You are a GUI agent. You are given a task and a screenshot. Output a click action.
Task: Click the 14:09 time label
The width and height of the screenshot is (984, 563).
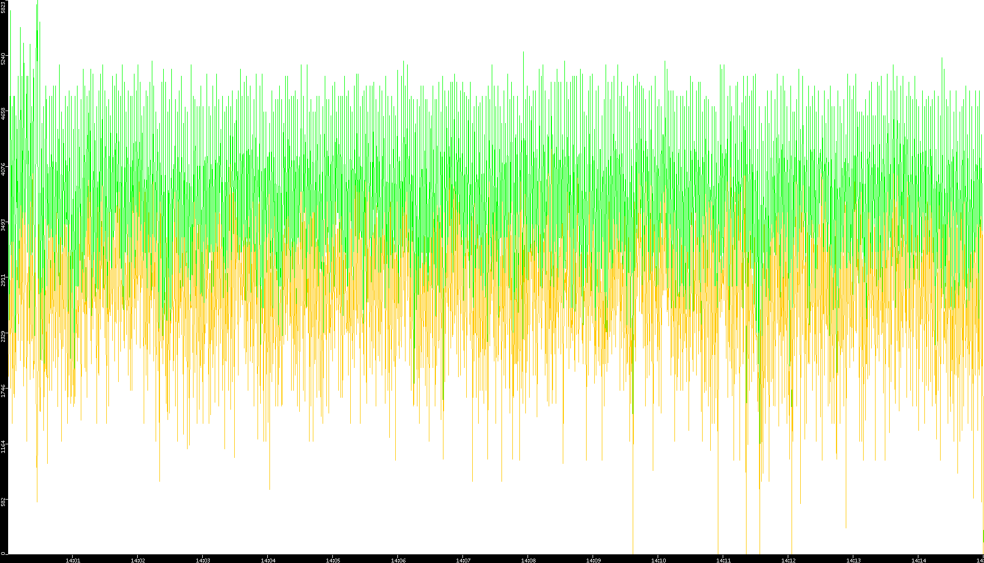(x=593, y=560)
